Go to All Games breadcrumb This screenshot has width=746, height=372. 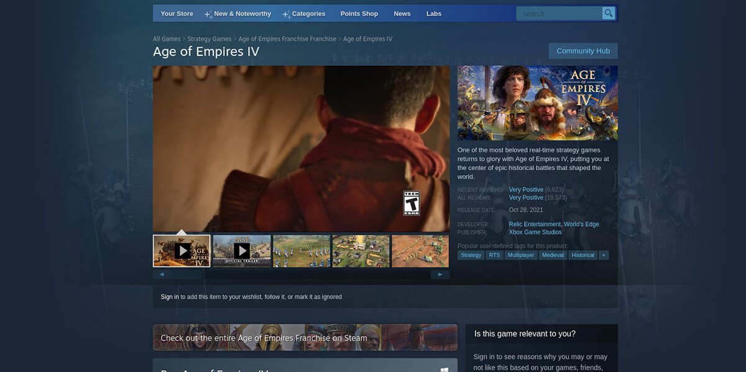[x=167, y=39]
